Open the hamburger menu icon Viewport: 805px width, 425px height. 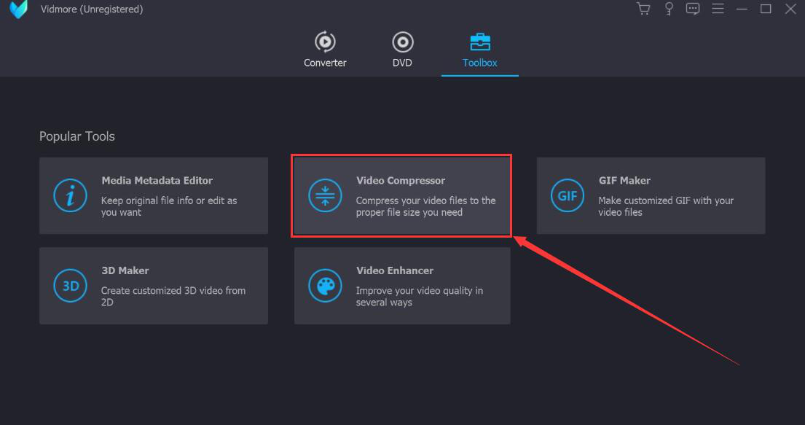[718, 9]
